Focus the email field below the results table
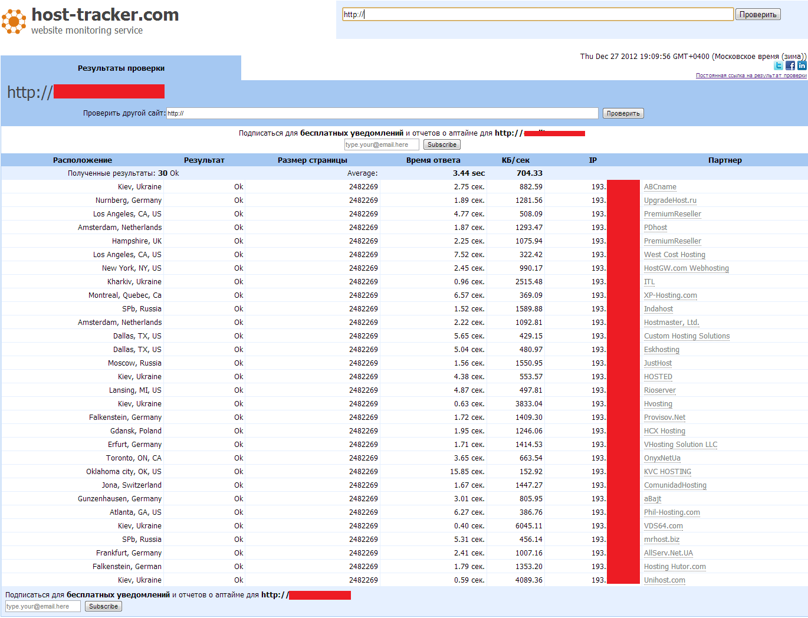 click(x=43, y=606)
